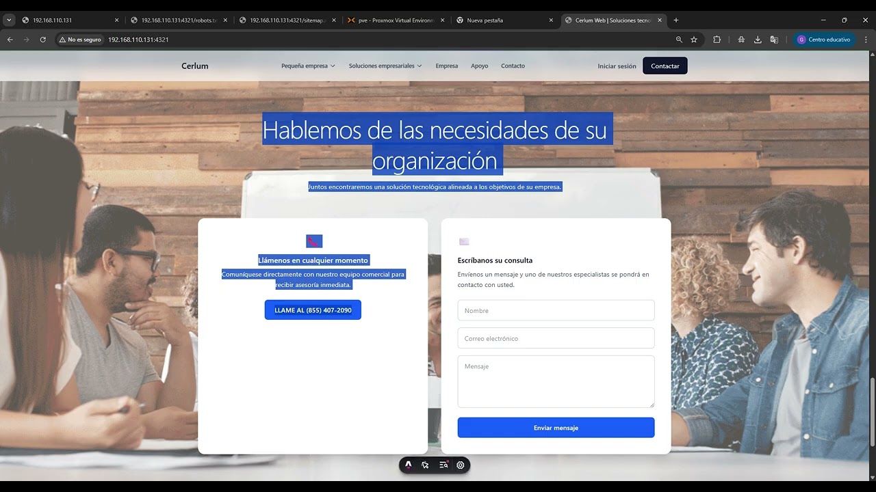Reload the current page
This screenshot has width=876, height=492.
click(x=42, y=40)
